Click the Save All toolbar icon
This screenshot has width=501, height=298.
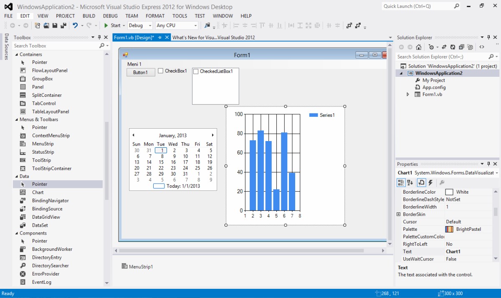pos(63,25)
